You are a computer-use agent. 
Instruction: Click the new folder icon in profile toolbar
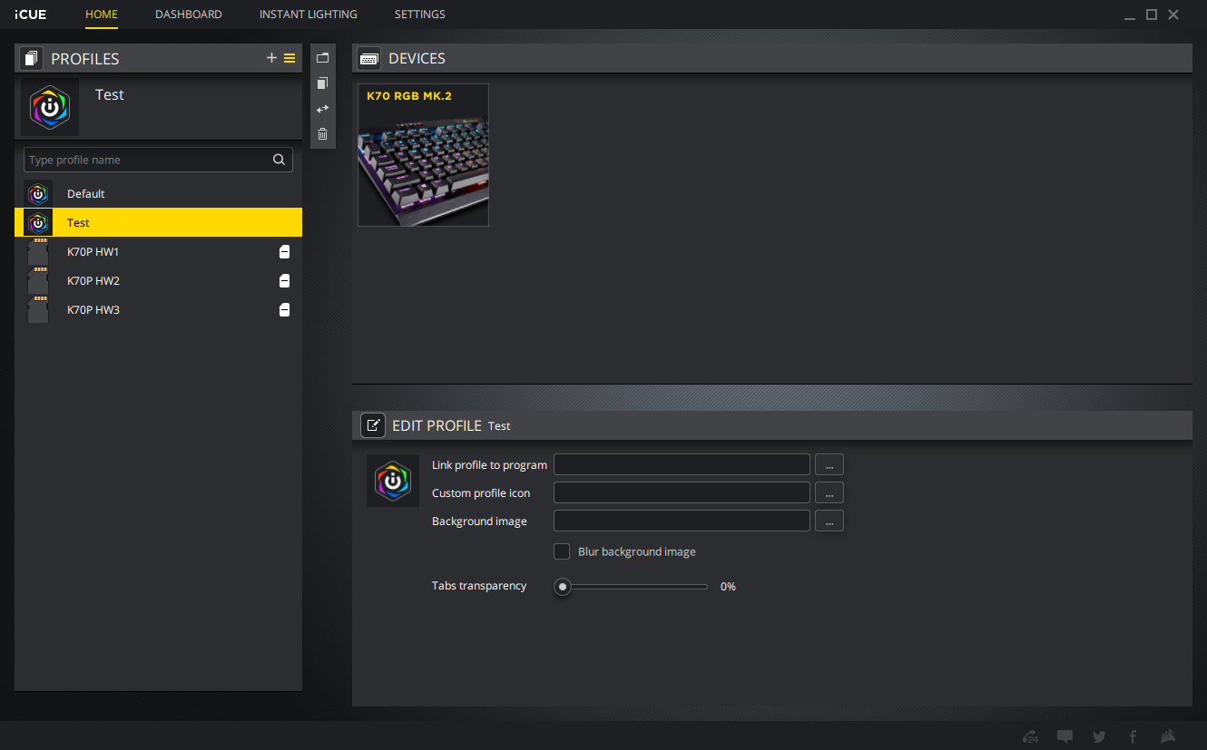click(x=322, y=58)
